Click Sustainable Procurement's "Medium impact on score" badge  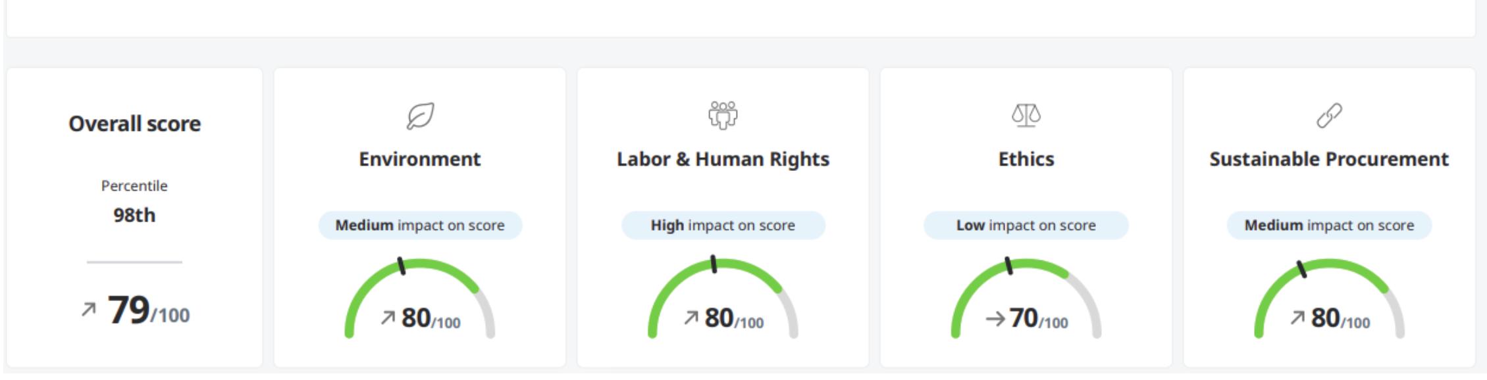point(1328,226)
